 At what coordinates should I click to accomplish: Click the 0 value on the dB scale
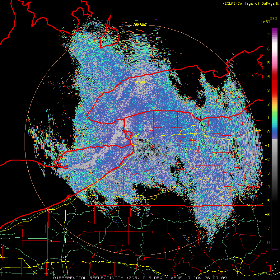tap(268, 132)
